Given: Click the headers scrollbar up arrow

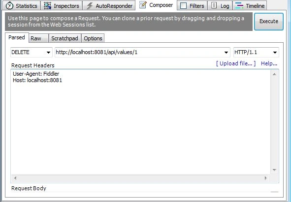Looking at the screenshot, I should point(274,74).
